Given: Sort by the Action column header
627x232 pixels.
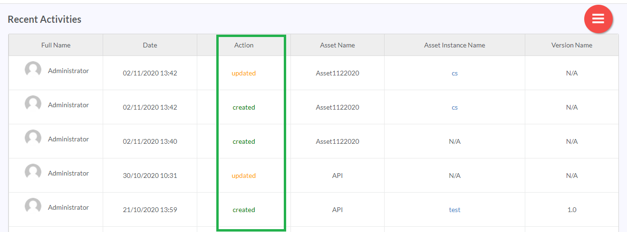Looking at the screenshot, I should click(244, 45).
